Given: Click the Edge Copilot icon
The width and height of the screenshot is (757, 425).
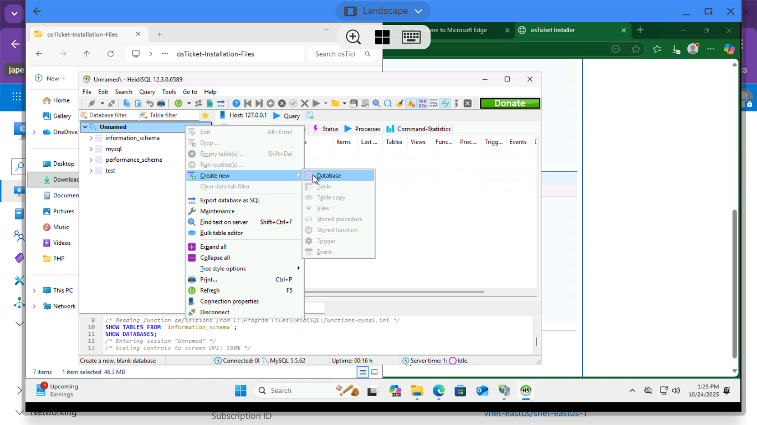Looking at the screenshot, I should (729, 49).
